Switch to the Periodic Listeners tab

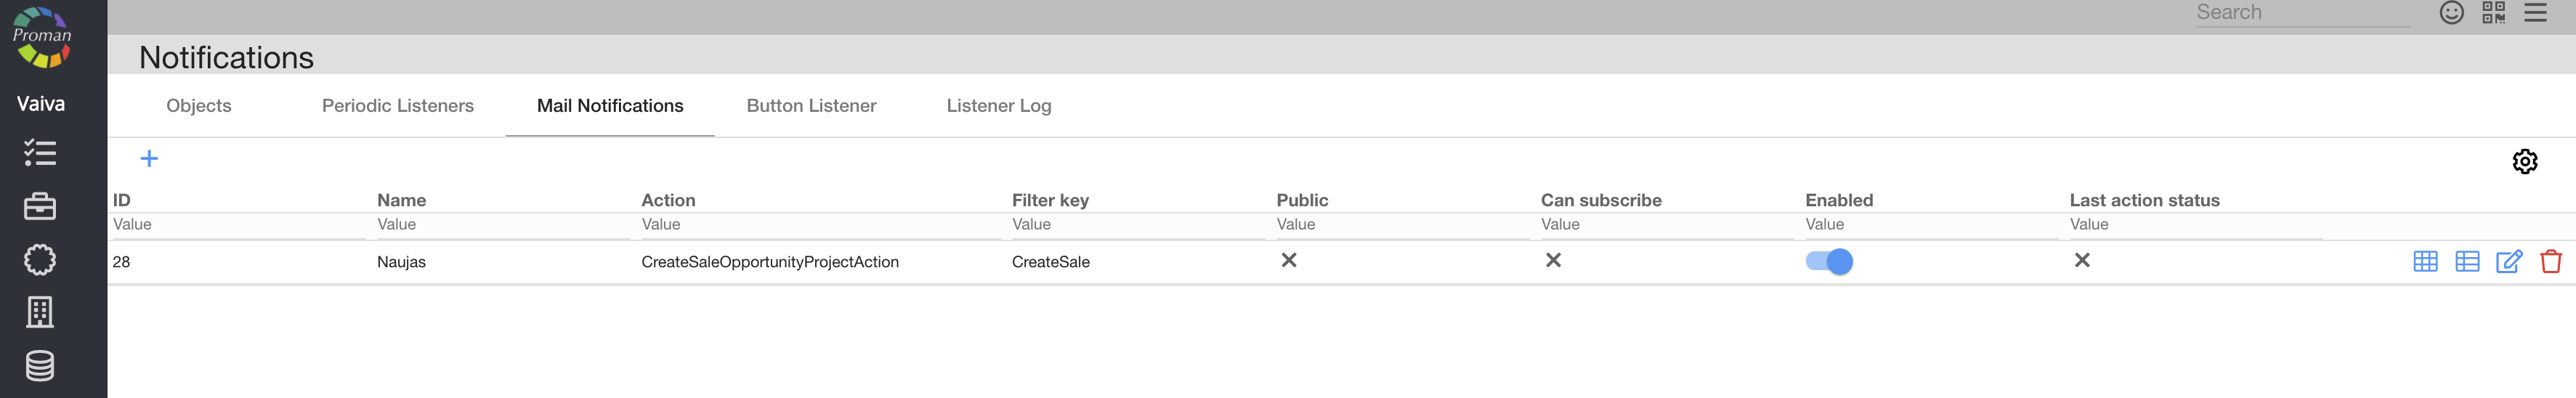(x=397, y=106)
